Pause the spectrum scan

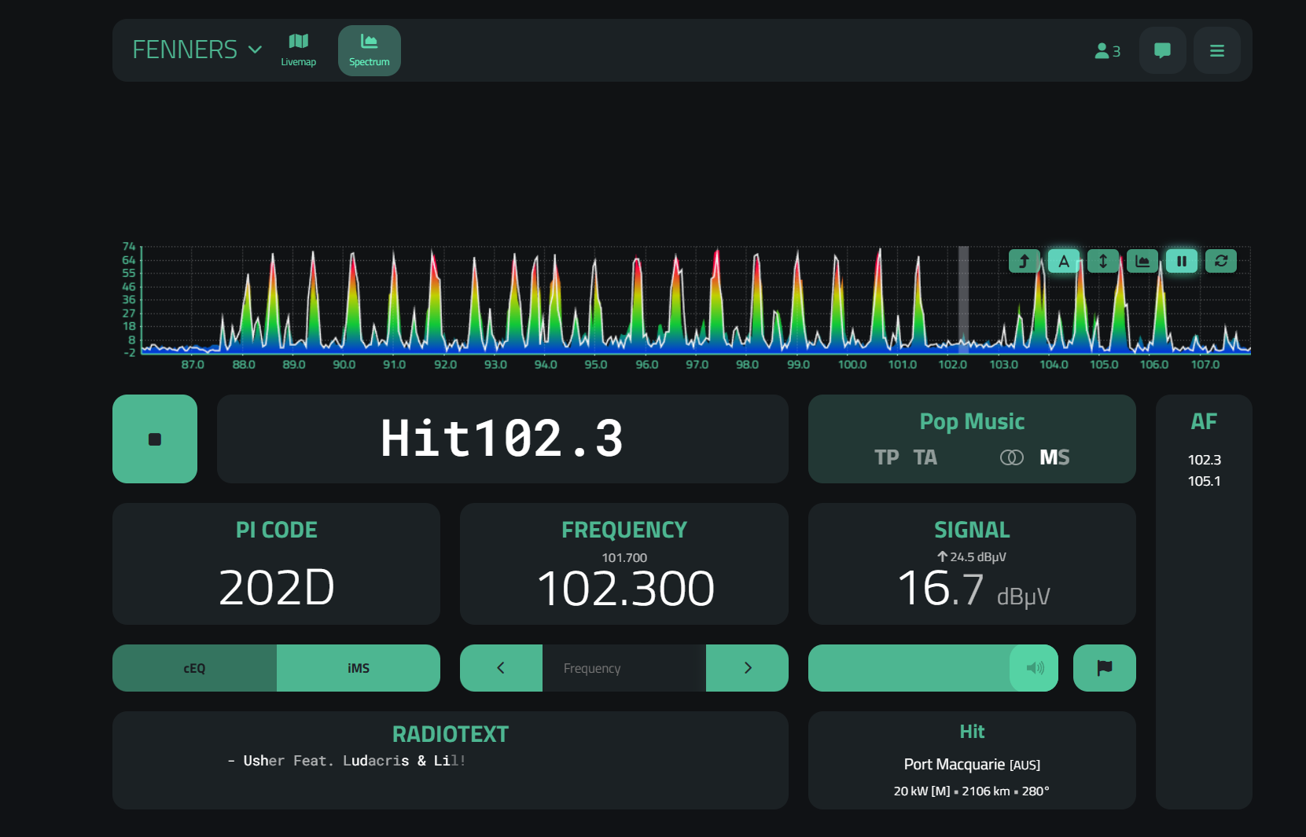1181,261
